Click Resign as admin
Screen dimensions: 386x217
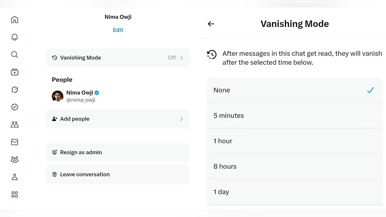pyautogui.click(x=118, y=152)
